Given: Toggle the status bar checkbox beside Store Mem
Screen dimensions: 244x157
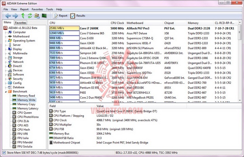Looking at the screenshot, I should (4, 153).
